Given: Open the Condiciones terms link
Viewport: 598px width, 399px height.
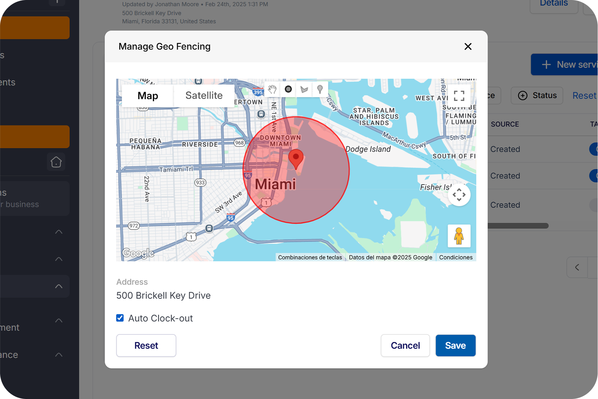Looking at the screenshot, I should coord(456,257).
